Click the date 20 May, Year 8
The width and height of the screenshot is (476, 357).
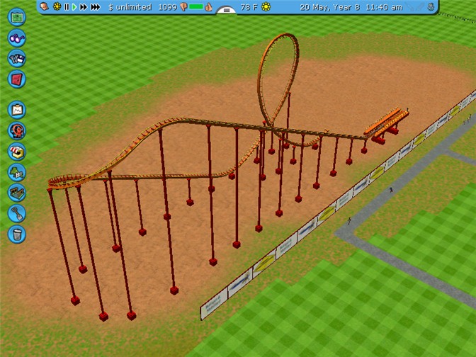pos(329,7)
